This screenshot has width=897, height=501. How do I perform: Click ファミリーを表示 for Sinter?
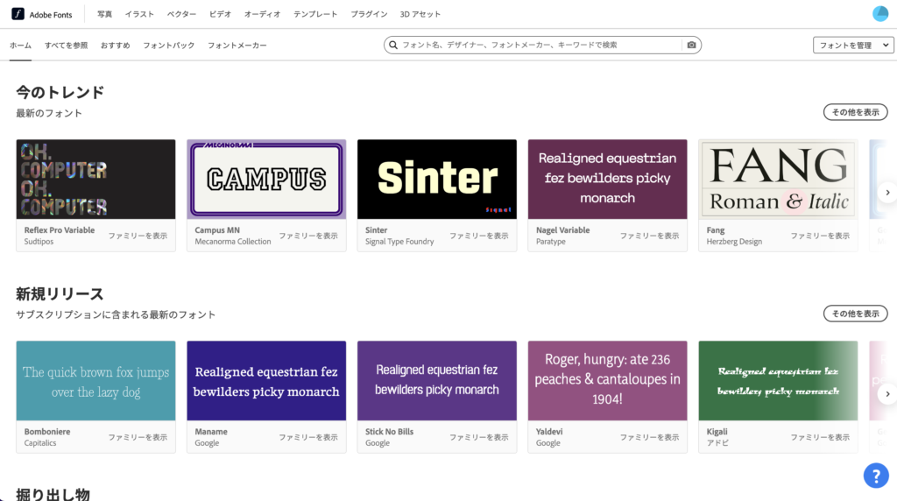479,236
